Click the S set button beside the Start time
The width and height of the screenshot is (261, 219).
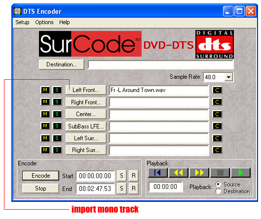click(122, 176)
